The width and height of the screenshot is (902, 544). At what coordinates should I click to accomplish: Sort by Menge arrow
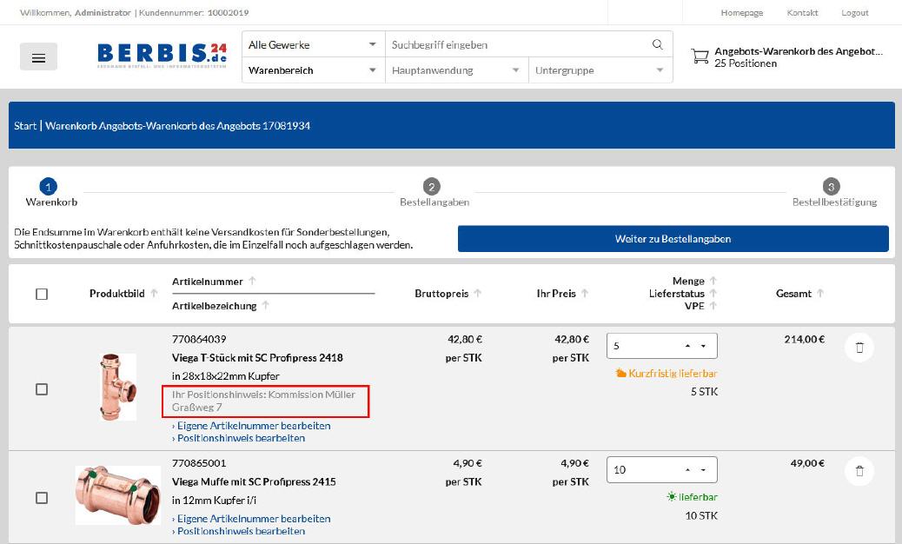point(713,281)
